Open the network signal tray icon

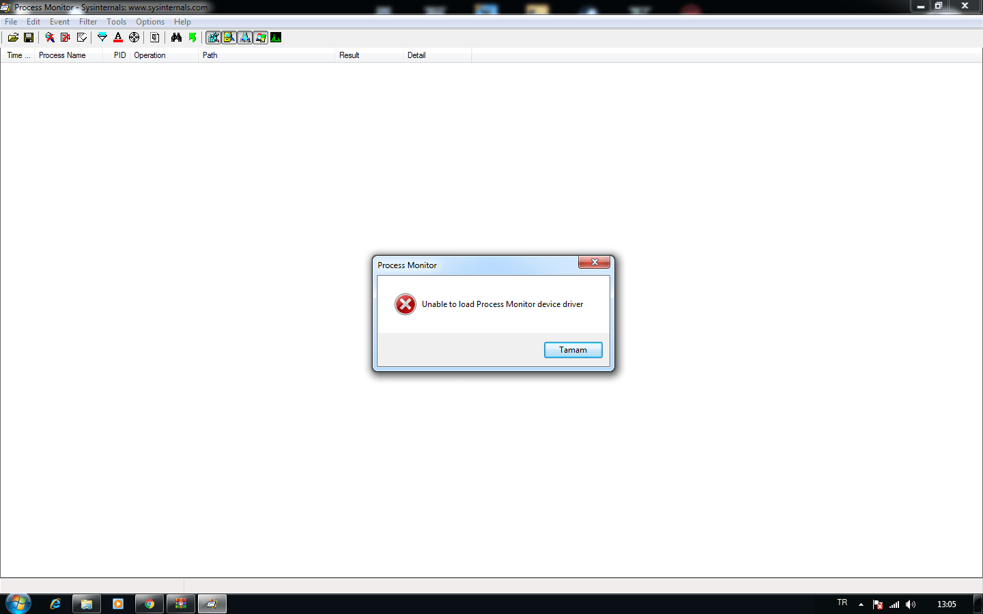coord(894,604)
